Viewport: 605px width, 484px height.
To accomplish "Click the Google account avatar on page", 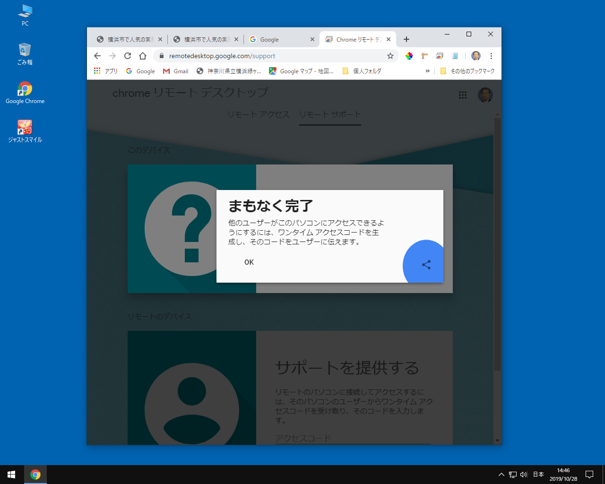I will (485, 95).
